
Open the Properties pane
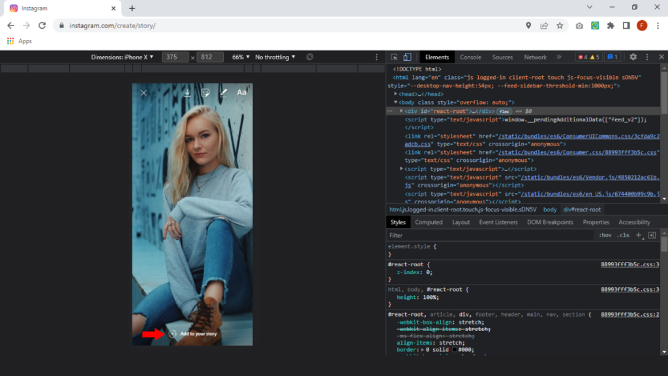pyautogui.click(x=596, y=222)
